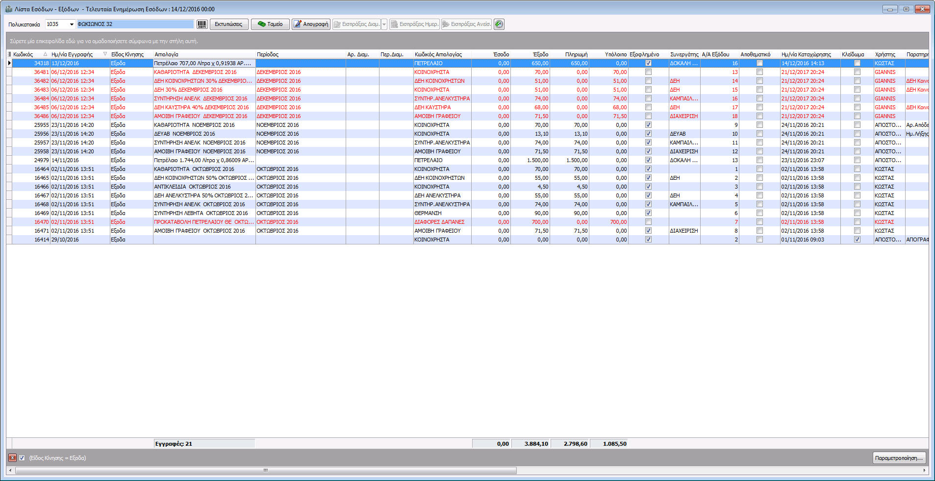Expand the Εισπράξεις Διαμ. dropdown arrow

click(x=384, y=24)
